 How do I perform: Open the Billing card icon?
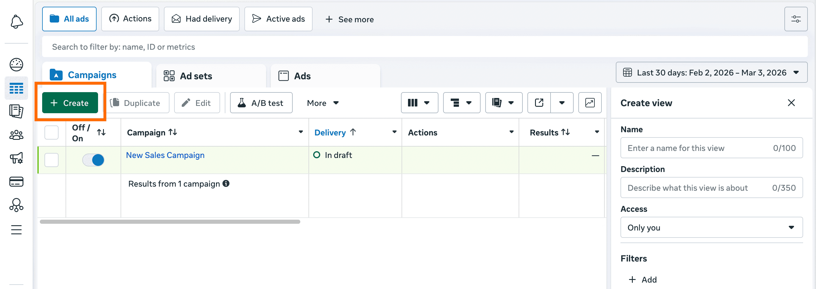(16, 182)
